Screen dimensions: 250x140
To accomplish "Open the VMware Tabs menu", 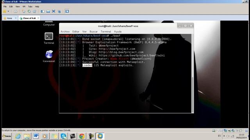I will pyautogui.click(x=30, y=7).
